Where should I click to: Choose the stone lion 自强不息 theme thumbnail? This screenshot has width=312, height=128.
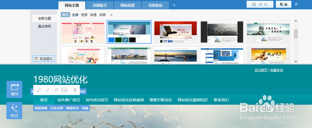(x=268, y=32)
